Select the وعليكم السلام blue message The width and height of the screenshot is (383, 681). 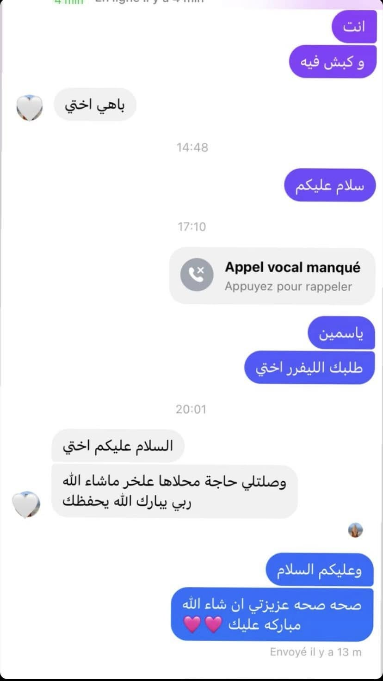(x=320, y=570)
